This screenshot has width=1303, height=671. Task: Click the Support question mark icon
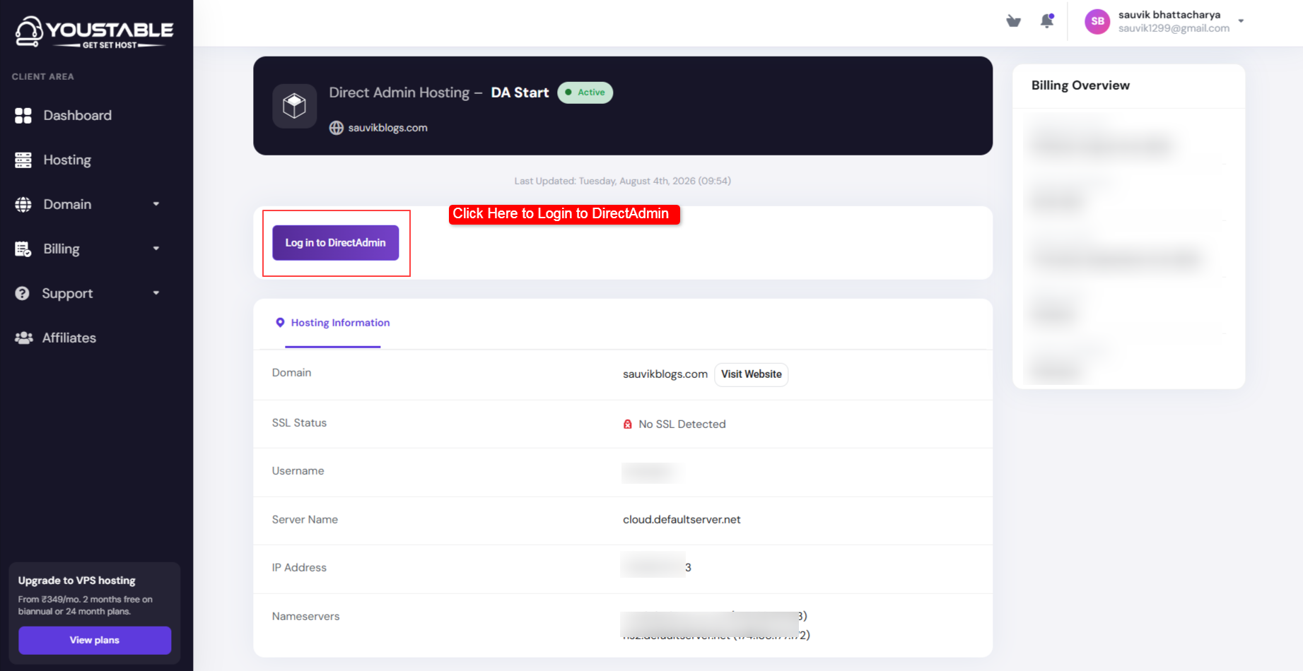23,293
